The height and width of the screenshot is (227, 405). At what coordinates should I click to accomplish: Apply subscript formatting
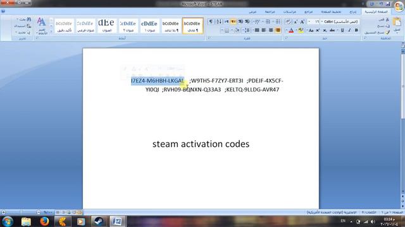tap(325, 30)
